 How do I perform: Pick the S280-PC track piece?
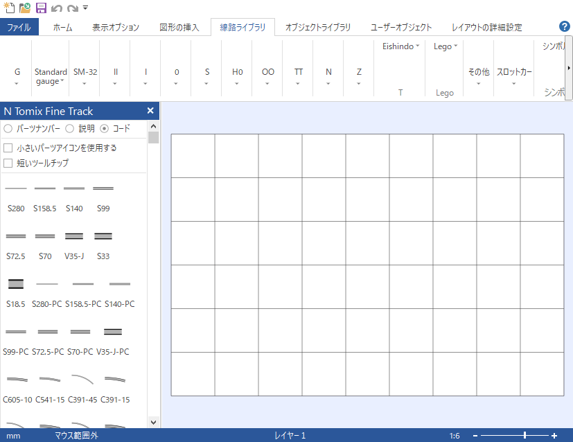pos(47,293)
